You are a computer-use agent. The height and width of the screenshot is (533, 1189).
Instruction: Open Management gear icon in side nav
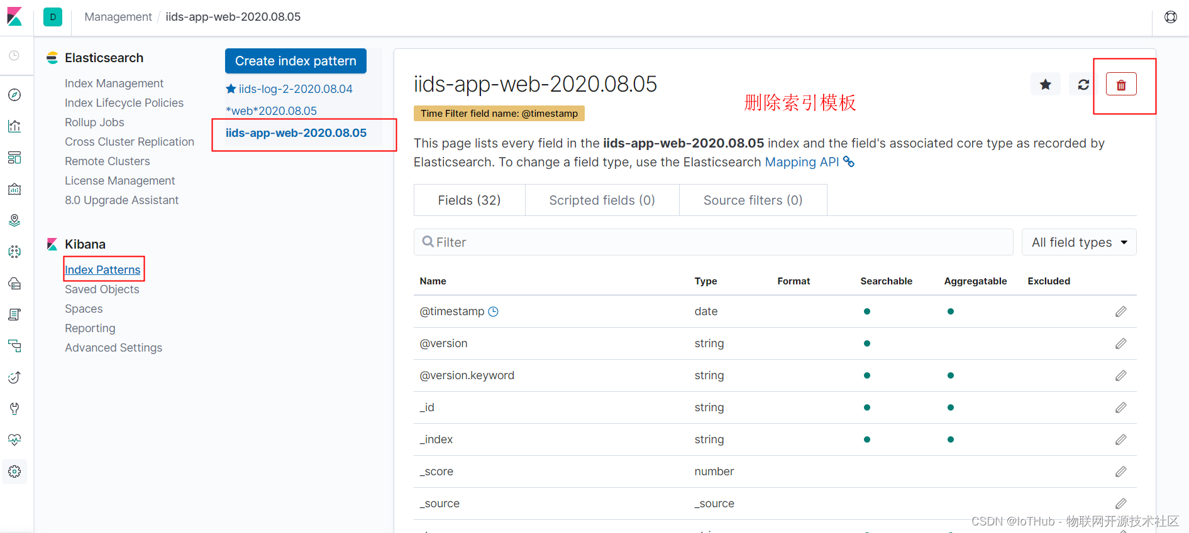click(x=14, y=471)
